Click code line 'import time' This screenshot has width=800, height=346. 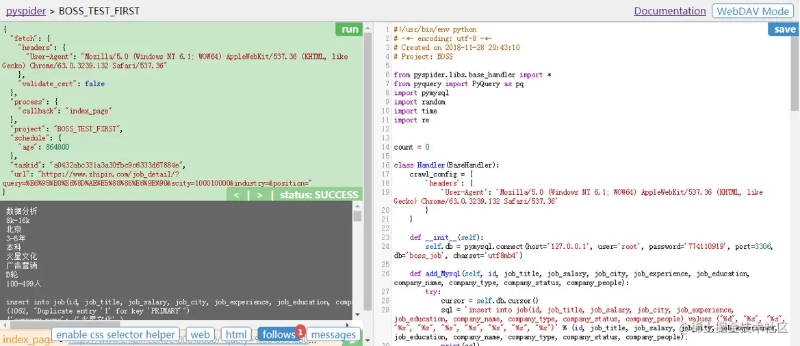click(415, 111)
